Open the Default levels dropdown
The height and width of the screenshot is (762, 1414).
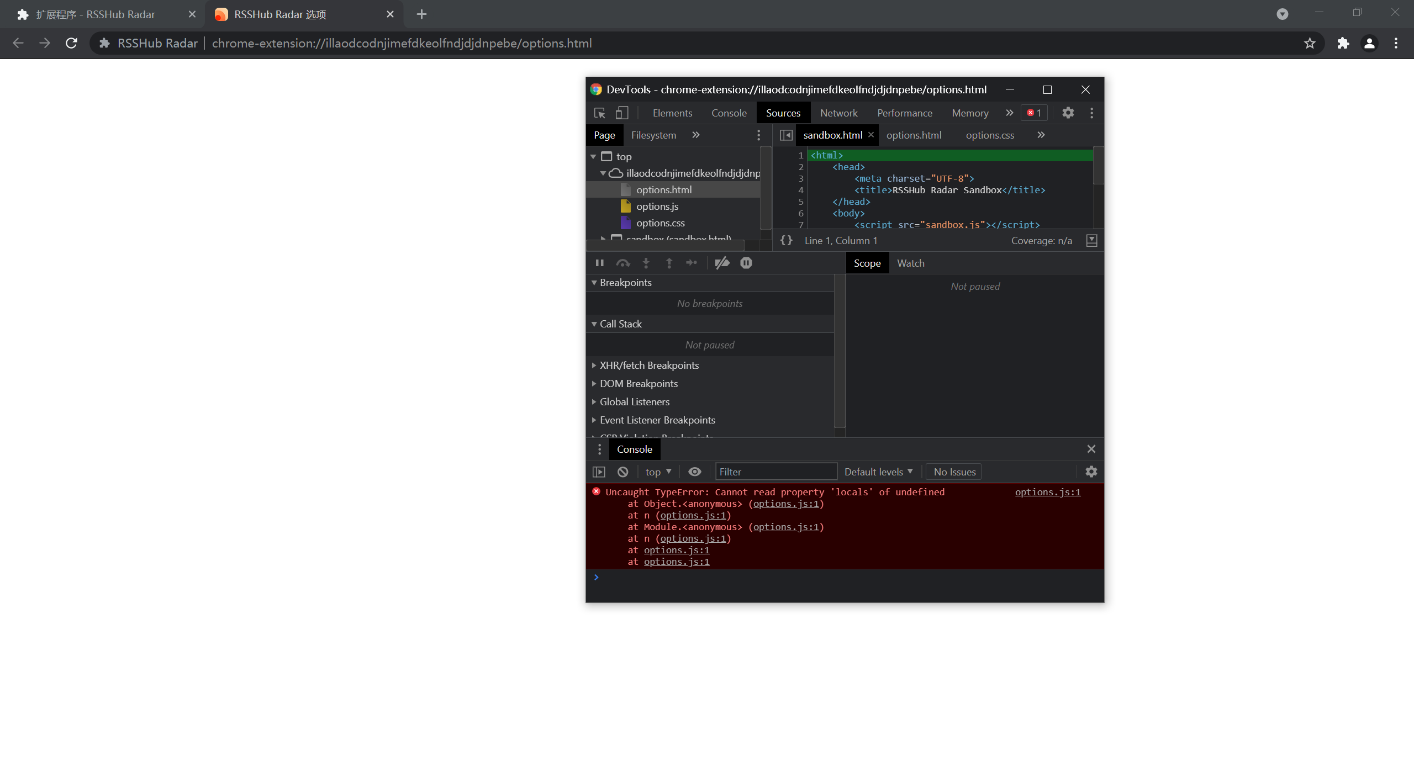point(878,472)
